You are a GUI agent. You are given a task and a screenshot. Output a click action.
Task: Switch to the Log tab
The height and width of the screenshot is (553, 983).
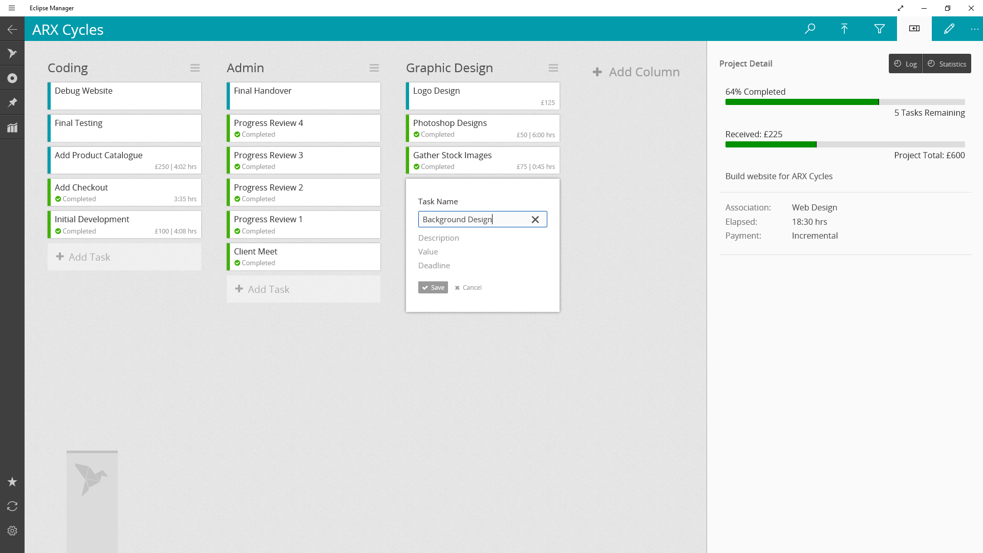[x=905, y=64]
